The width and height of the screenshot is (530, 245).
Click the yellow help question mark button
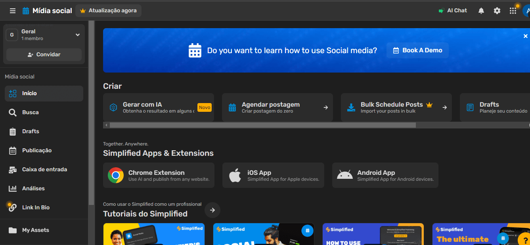click(524, 239)
